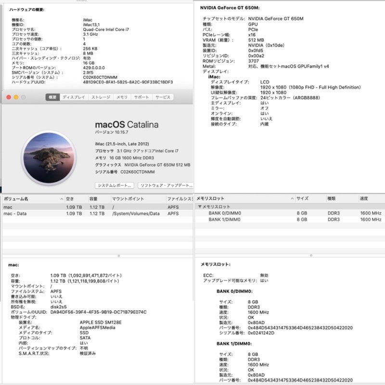
Task: Click the VRAM value 512 MB
Action: tap(256, 40)
